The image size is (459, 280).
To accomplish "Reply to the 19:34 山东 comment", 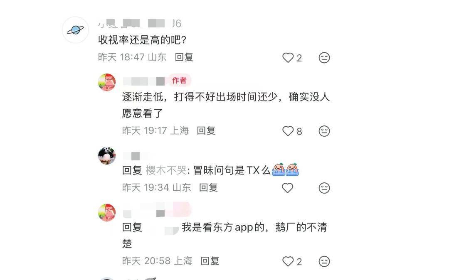I will pos(208,187).
